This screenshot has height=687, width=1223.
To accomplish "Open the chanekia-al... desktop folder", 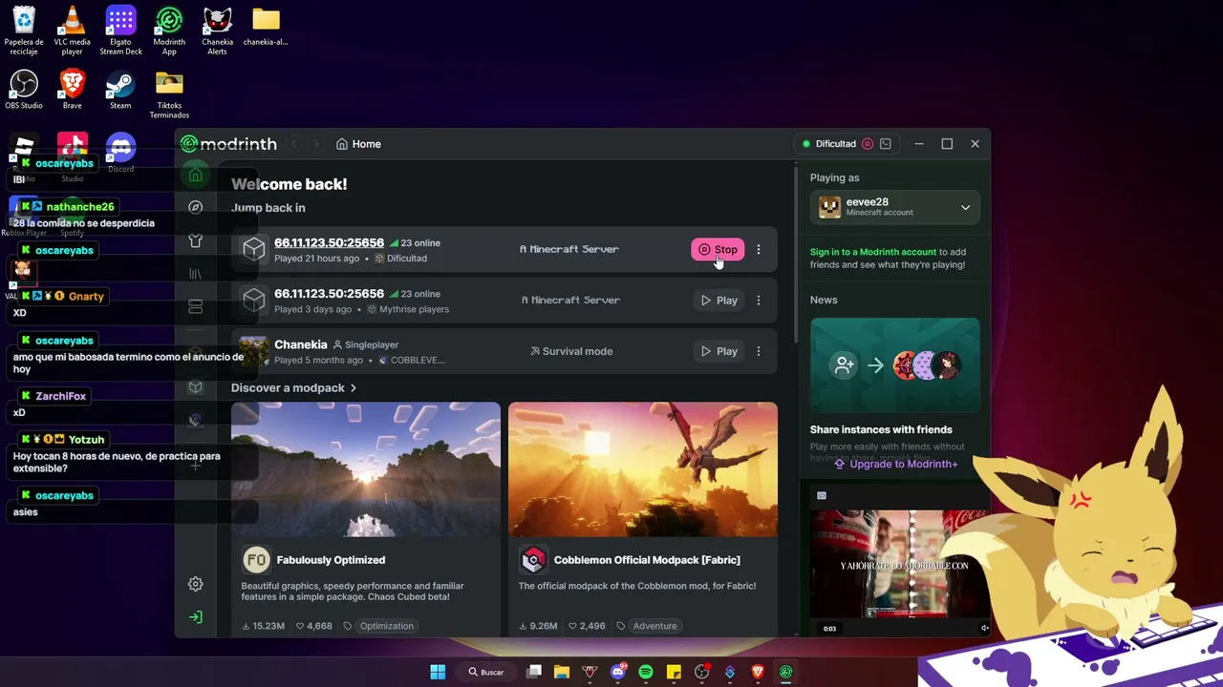I will [x=266, y=27].
